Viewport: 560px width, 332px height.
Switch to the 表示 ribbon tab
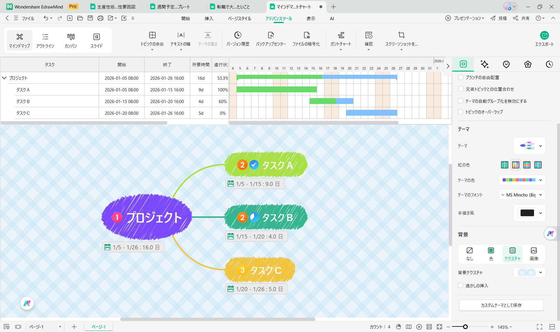(x=311, y=18)
